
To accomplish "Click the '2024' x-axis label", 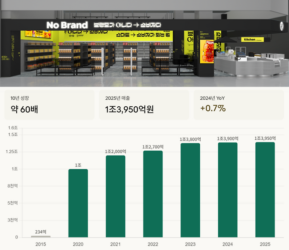I will click(x=228, y=244).
